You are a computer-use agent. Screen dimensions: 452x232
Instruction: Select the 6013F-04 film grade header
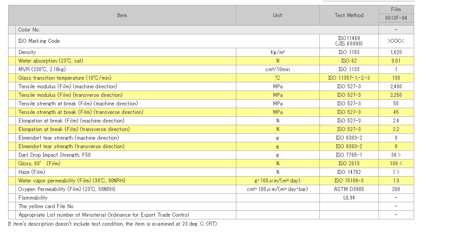click(396, 18)
